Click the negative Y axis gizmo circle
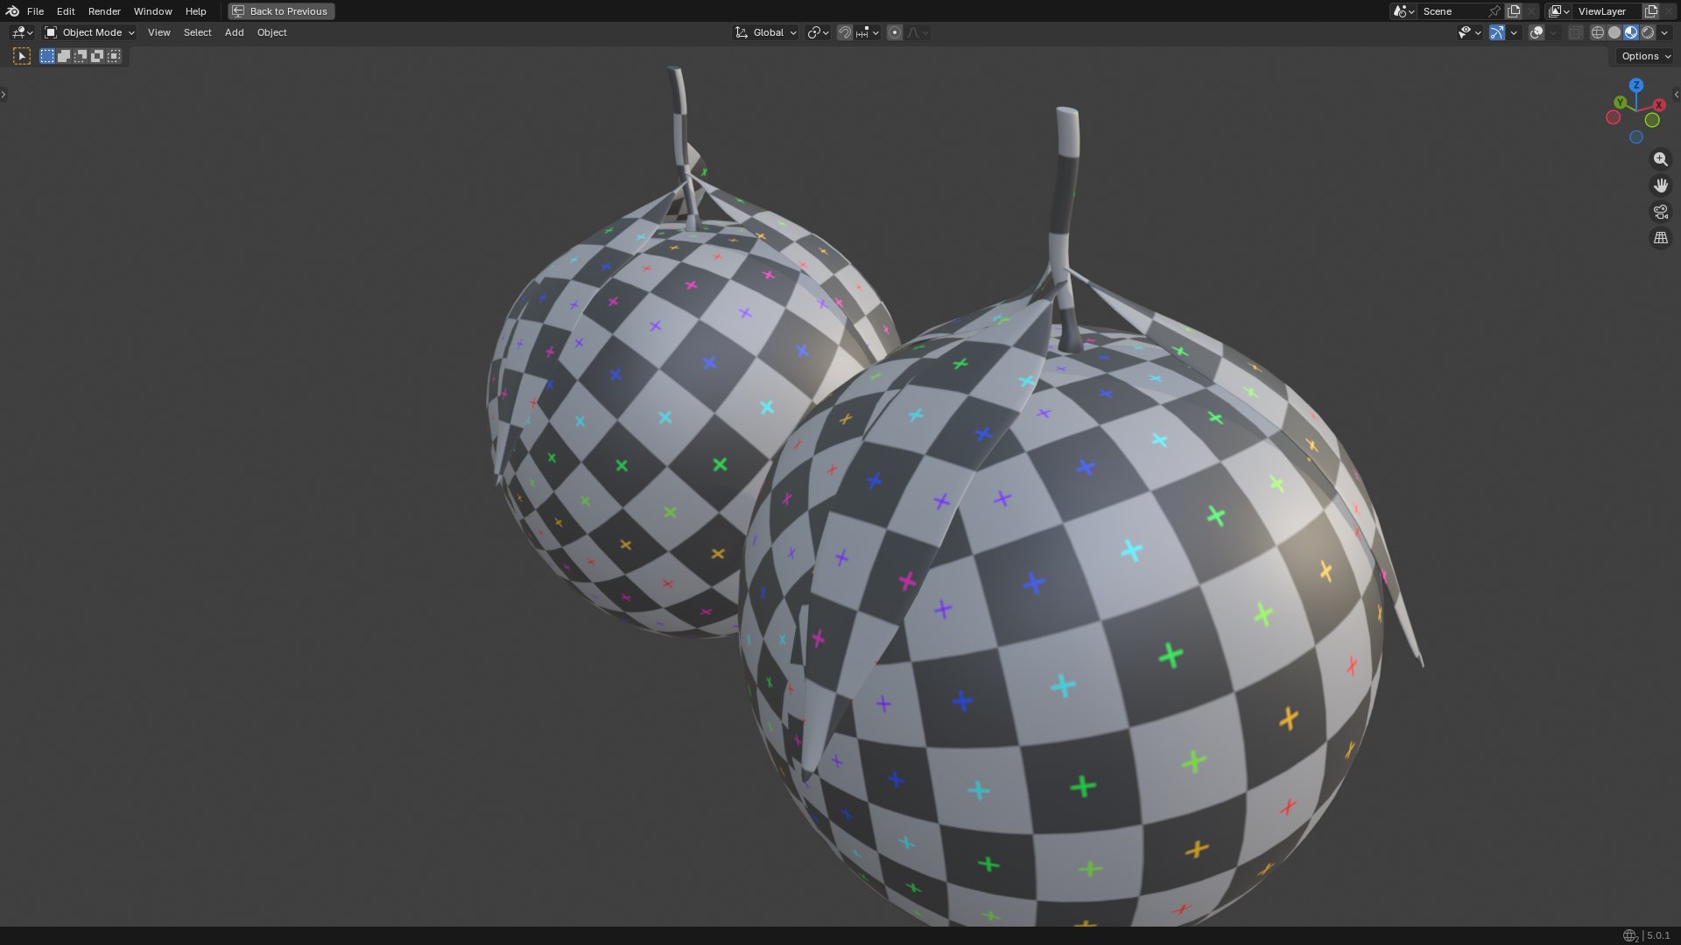The width and height of the screenshot is (1681, 945). pos(1652,120)
